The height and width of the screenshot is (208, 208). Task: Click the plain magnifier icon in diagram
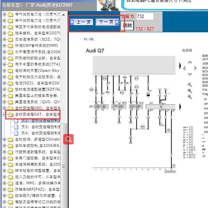point(190,85)
